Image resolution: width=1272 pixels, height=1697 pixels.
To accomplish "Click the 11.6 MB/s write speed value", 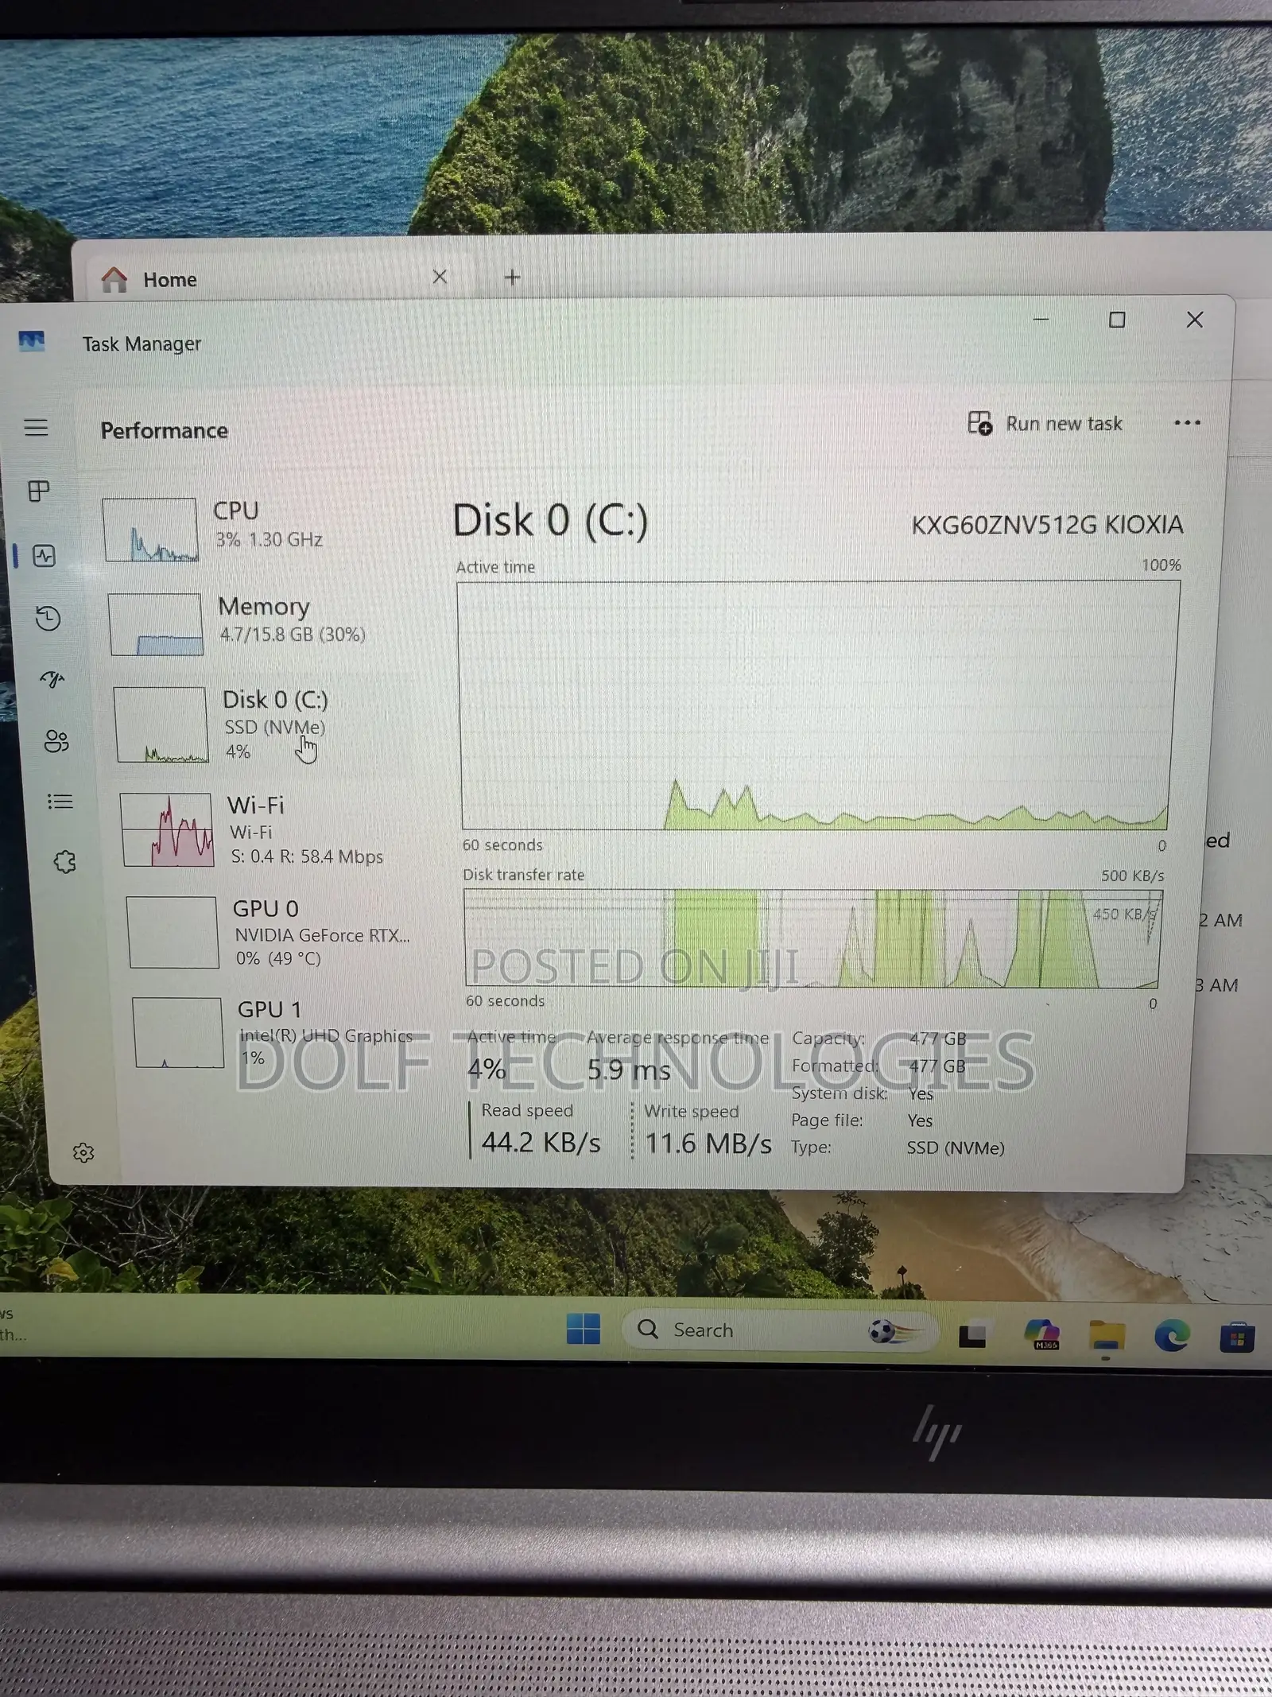I will point(708,1144).
